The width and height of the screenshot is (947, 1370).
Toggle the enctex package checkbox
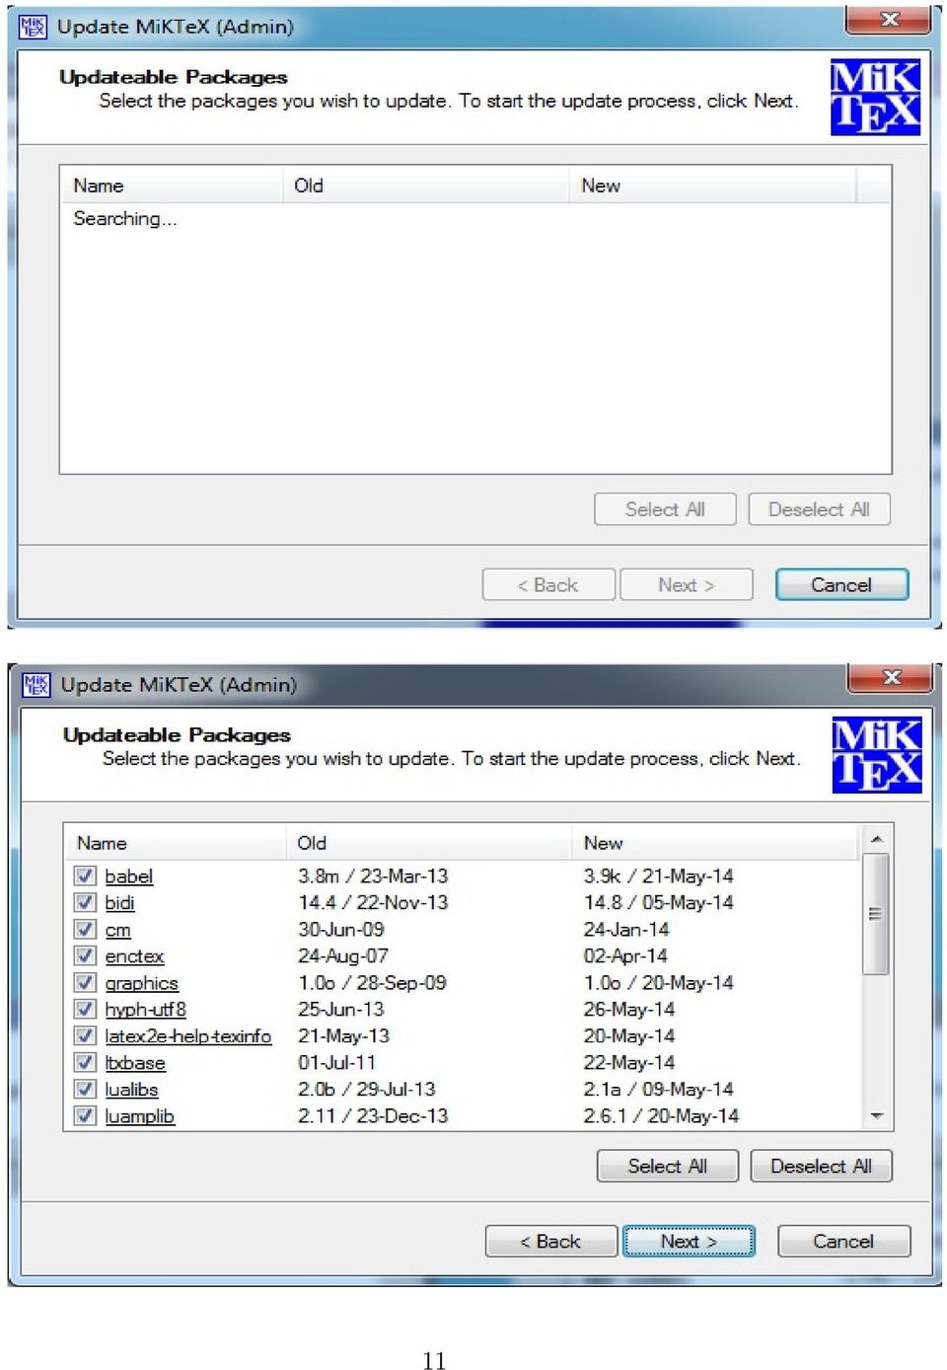pos(86,955)
